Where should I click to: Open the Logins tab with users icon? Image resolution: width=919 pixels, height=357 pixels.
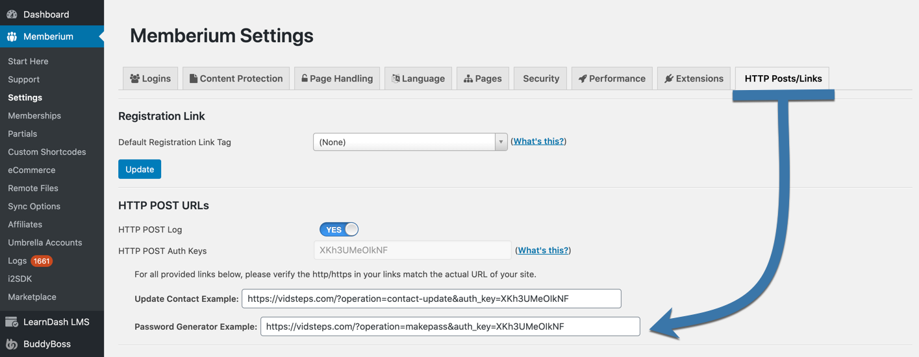click(x=151, y=78)
